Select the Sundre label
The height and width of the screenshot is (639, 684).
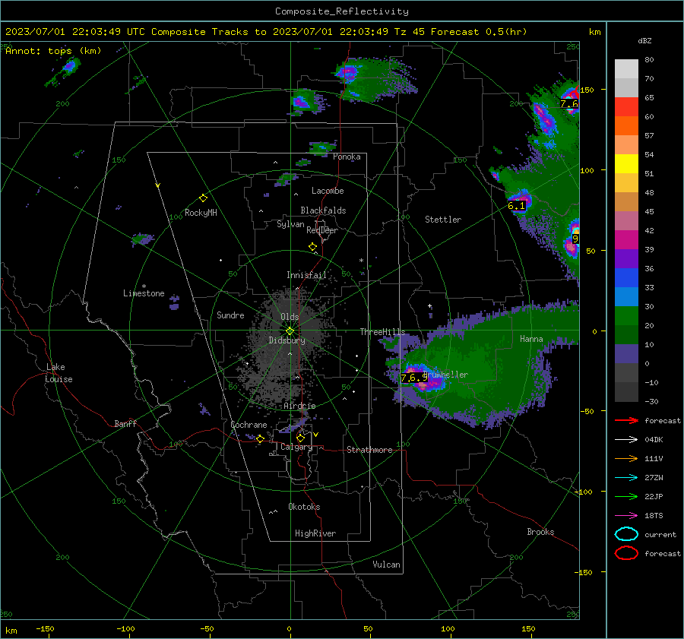coord(230,315)
